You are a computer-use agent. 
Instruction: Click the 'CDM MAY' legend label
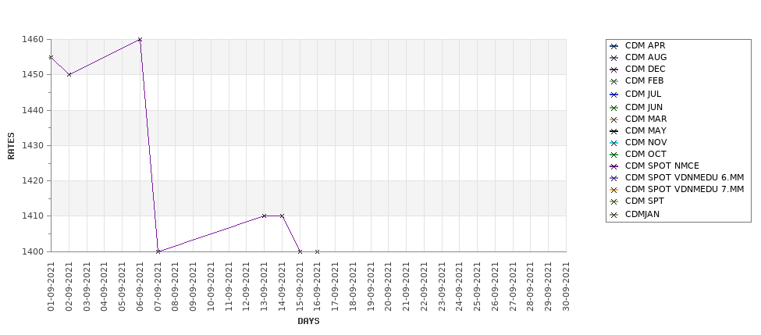(645, 130)
